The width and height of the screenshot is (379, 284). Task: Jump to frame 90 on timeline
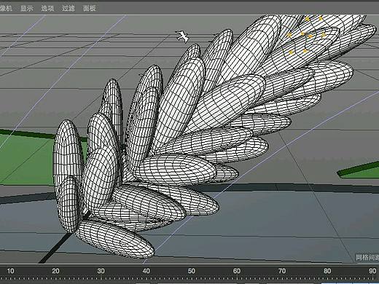[372, 271]
